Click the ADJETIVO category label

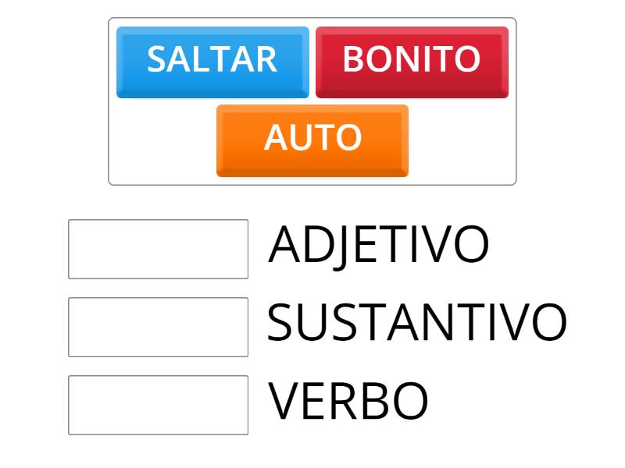tap(379, 246)
